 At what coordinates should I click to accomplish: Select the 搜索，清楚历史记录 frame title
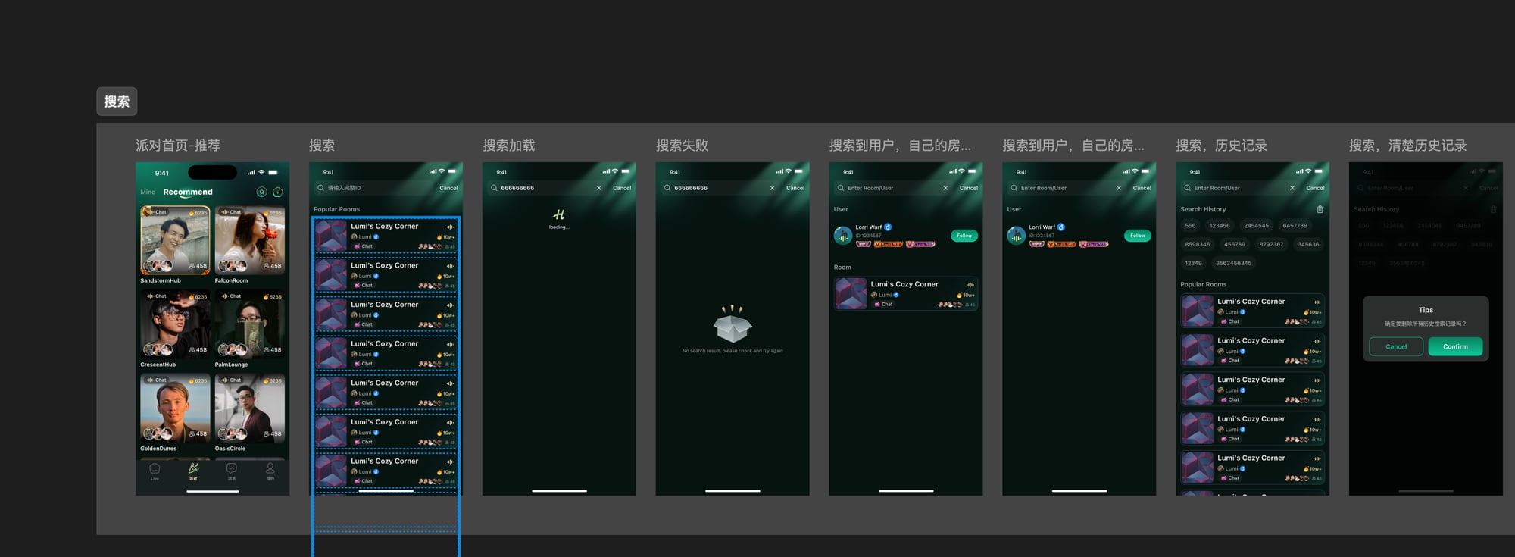[1407, 146]
